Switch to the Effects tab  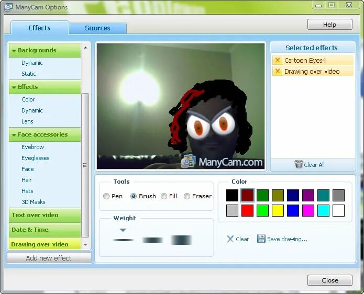point(39,28)
